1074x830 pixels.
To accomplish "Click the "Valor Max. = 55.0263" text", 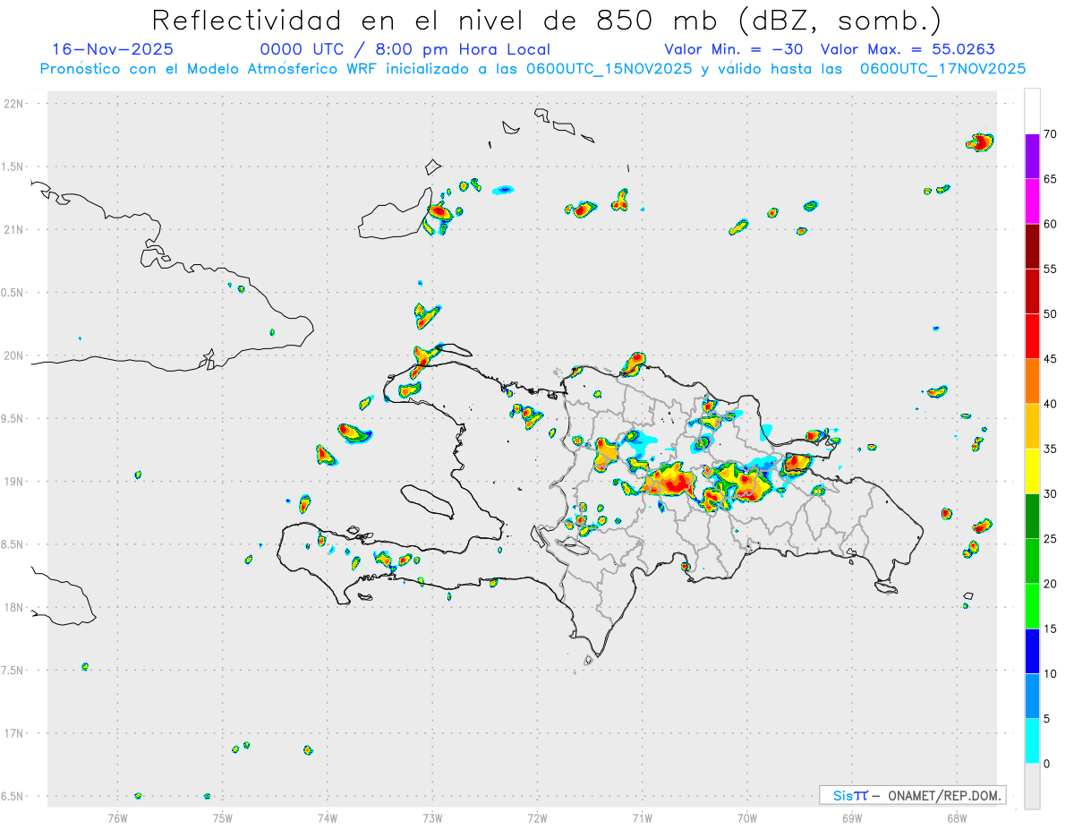I will (908, 49).
